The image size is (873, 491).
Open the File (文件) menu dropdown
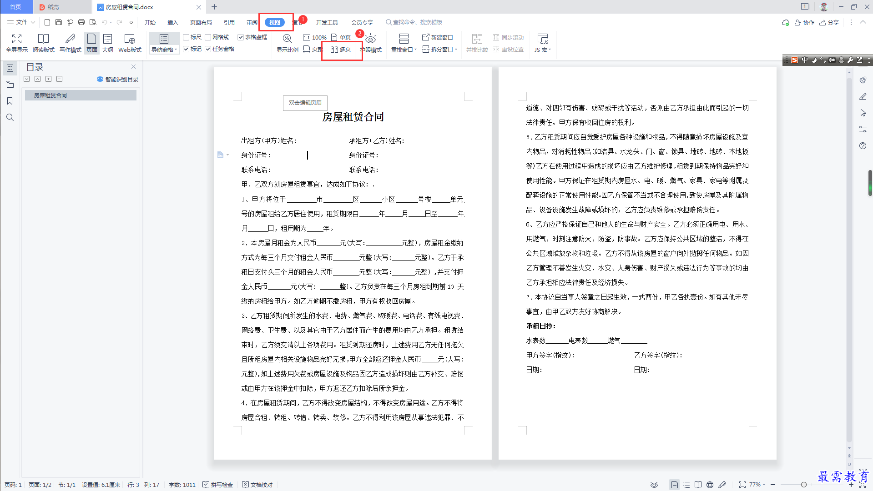click(21, 22)
